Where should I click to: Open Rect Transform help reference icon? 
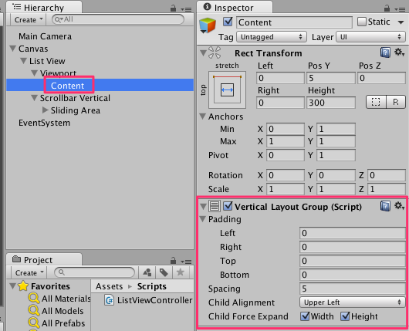click(385, 52)
